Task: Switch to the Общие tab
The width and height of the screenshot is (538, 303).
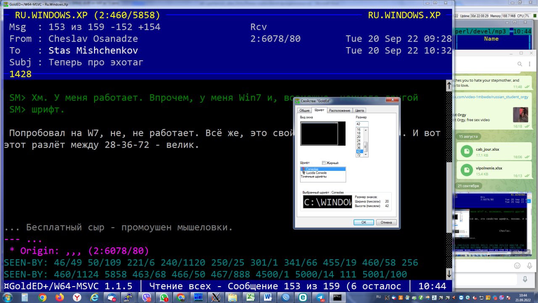Action: coord(304,110)
